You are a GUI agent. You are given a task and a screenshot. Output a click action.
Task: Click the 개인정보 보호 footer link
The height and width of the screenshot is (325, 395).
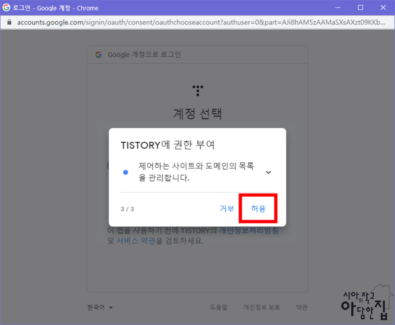click(x=261, y=307)
